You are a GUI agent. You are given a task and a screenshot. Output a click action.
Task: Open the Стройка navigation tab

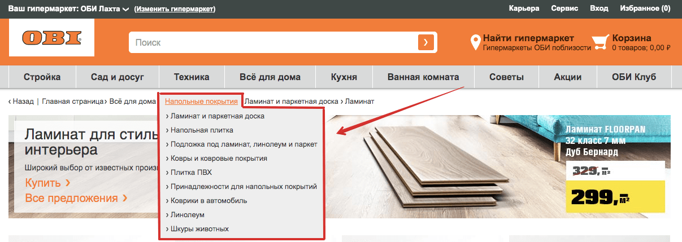coord(42,77)
